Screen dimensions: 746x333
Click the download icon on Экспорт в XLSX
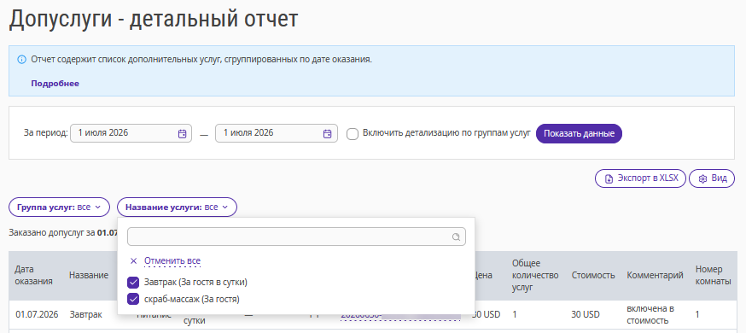[x=609, y=178]
